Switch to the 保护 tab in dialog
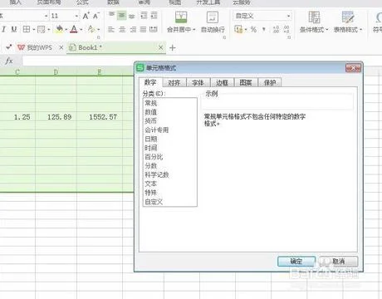This screenshot has height=299, width=382. (x=270, y=82)
